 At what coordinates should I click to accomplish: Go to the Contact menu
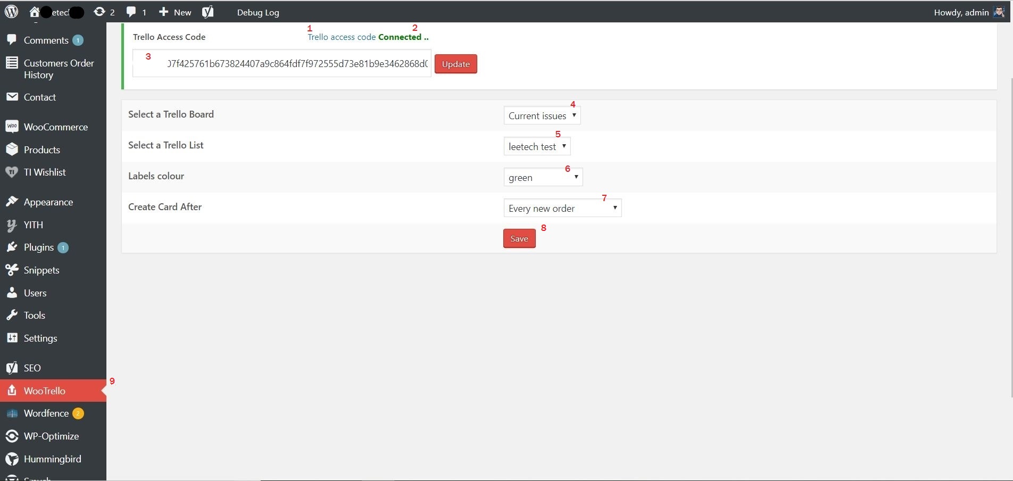pyautogui.click(x=40, y=97)
